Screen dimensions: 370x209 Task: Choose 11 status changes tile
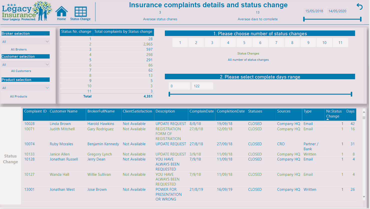tap(340, 43)
